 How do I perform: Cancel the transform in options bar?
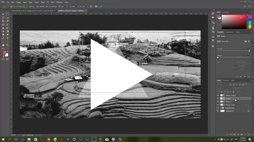pos(96,6)
